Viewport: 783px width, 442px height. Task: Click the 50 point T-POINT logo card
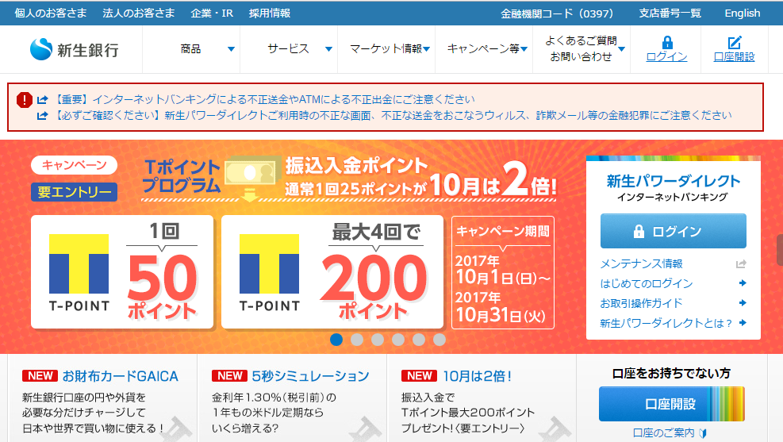[x=122, y=271]
